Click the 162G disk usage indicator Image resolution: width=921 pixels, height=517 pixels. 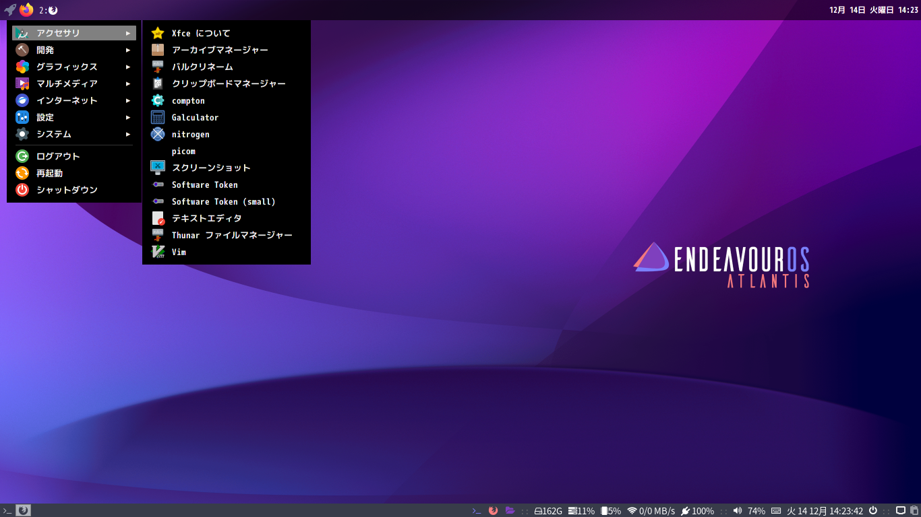[548, 511]
